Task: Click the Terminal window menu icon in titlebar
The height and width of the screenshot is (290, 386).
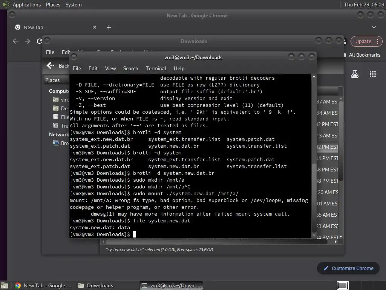Action: coord(74,57)
